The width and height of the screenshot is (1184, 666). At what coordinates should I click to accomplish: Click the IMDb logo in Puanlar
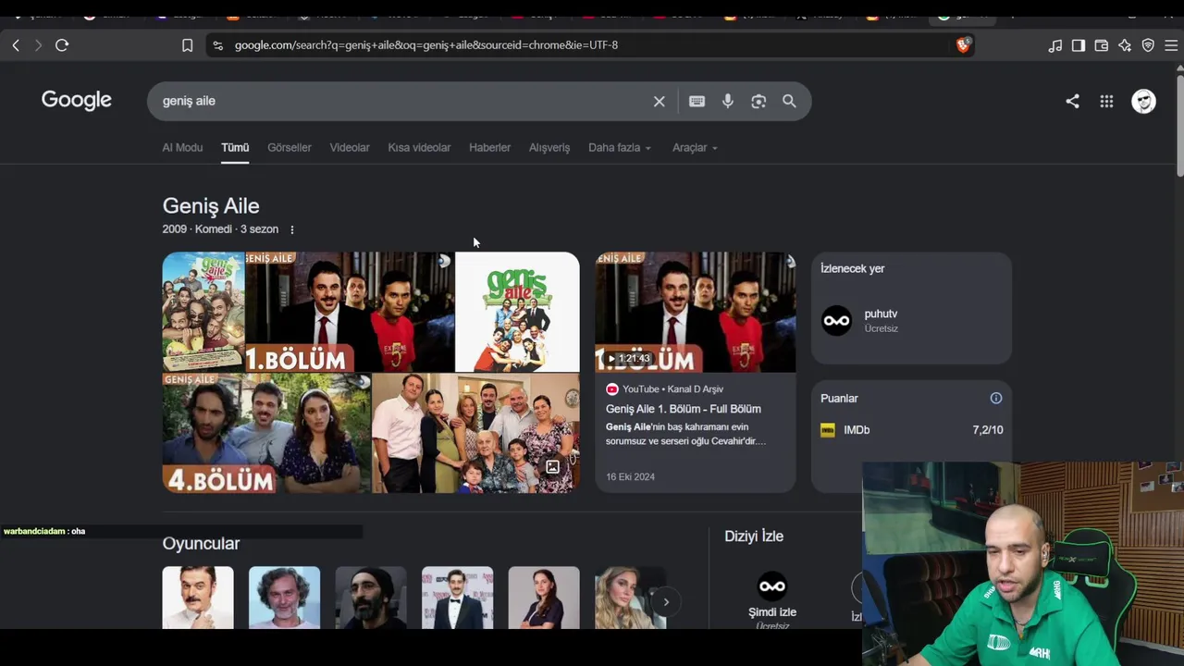828,430
